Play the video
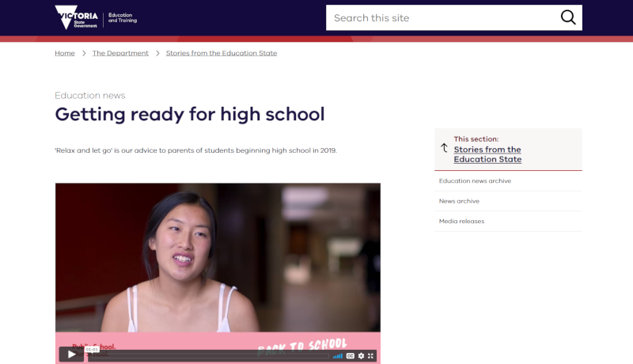Image resolution: width=633 pixels, height=364 pixels. 71,355
